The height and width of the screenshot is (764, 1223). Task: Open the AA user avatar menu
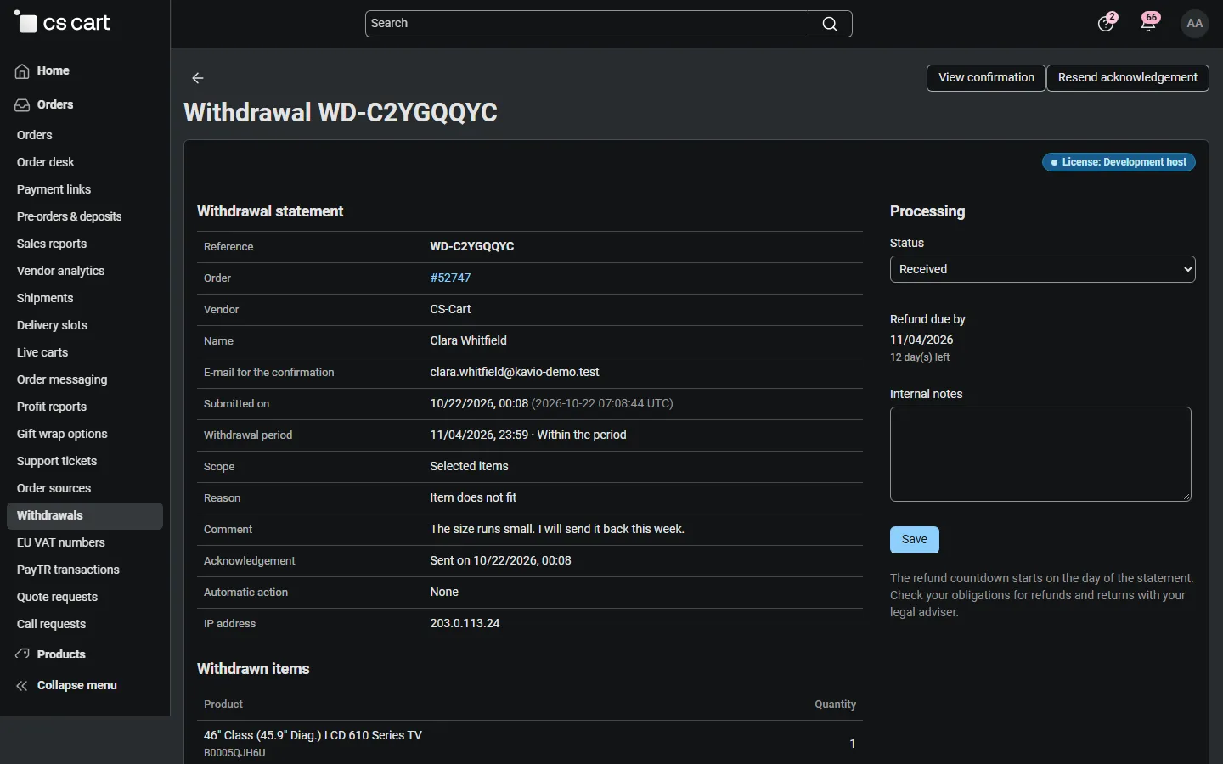[1195, 23]
